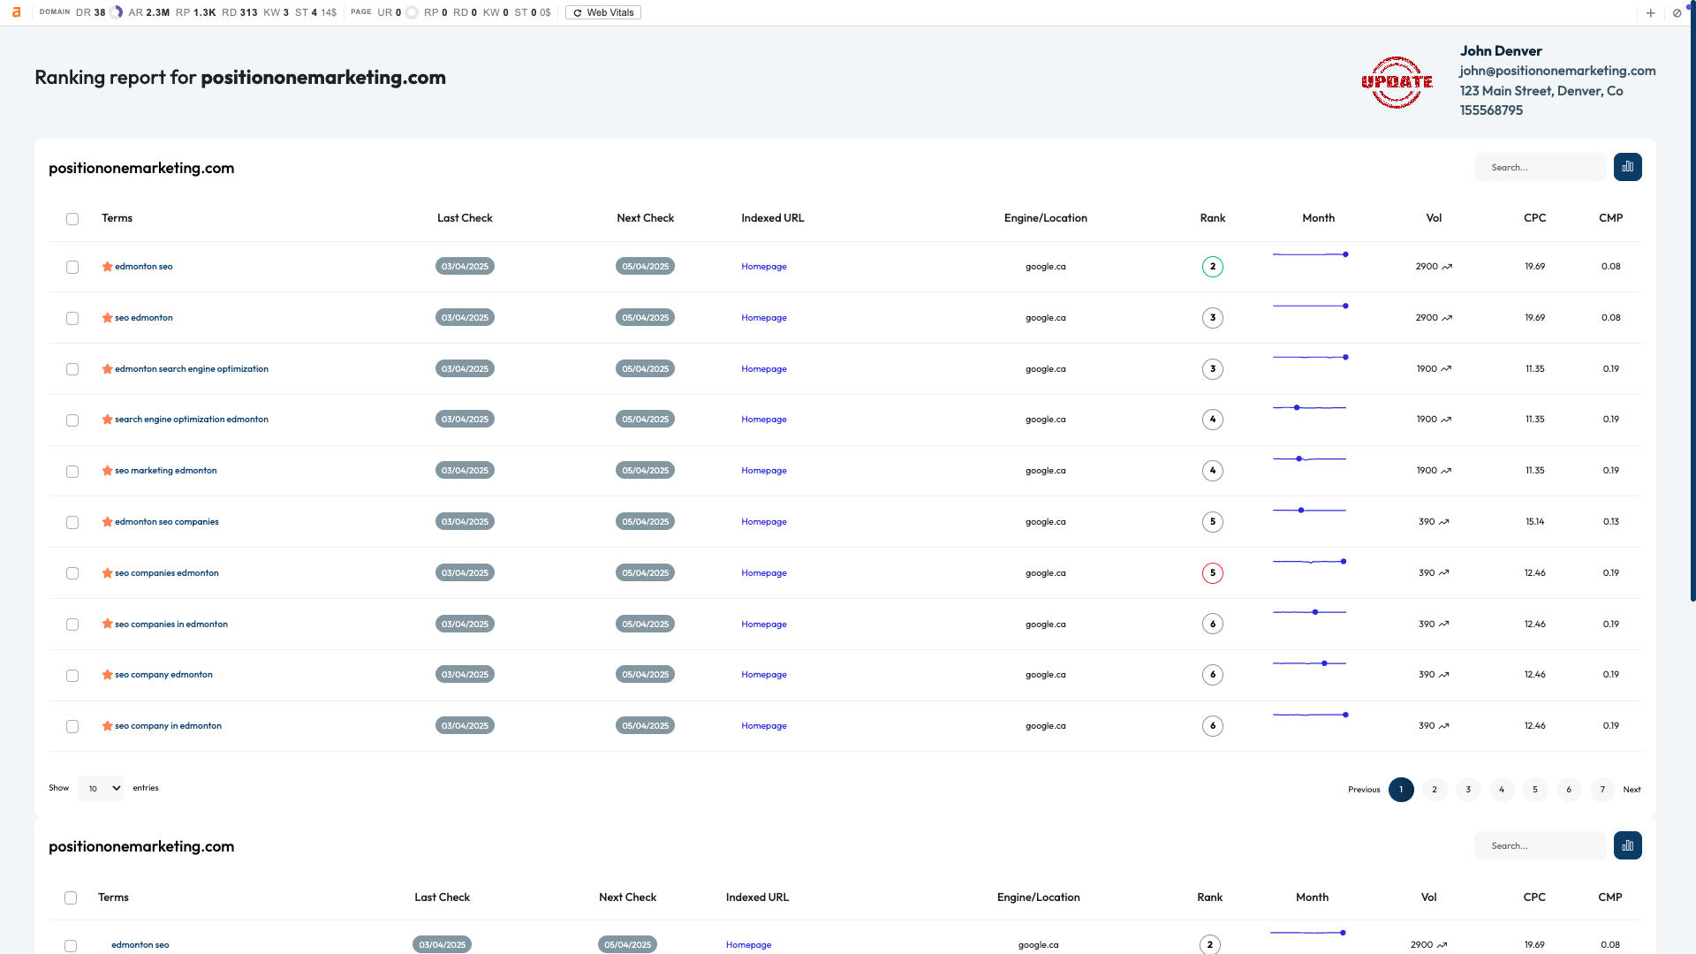
Task: Open the chart icon in first table header
Action: 1627,167
